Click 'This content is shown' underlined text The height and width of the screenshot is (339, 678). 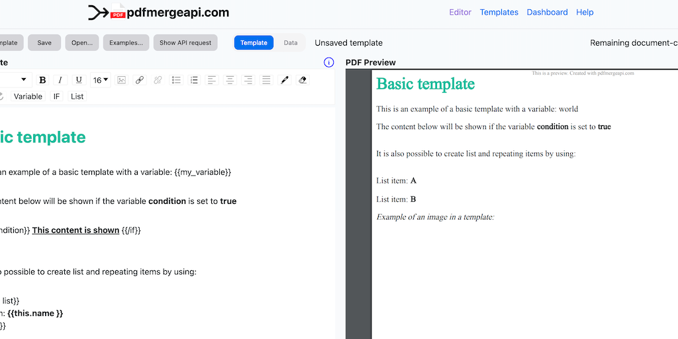tap(75, 230)
